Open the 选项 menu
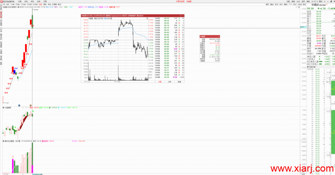 click(303, 1)
